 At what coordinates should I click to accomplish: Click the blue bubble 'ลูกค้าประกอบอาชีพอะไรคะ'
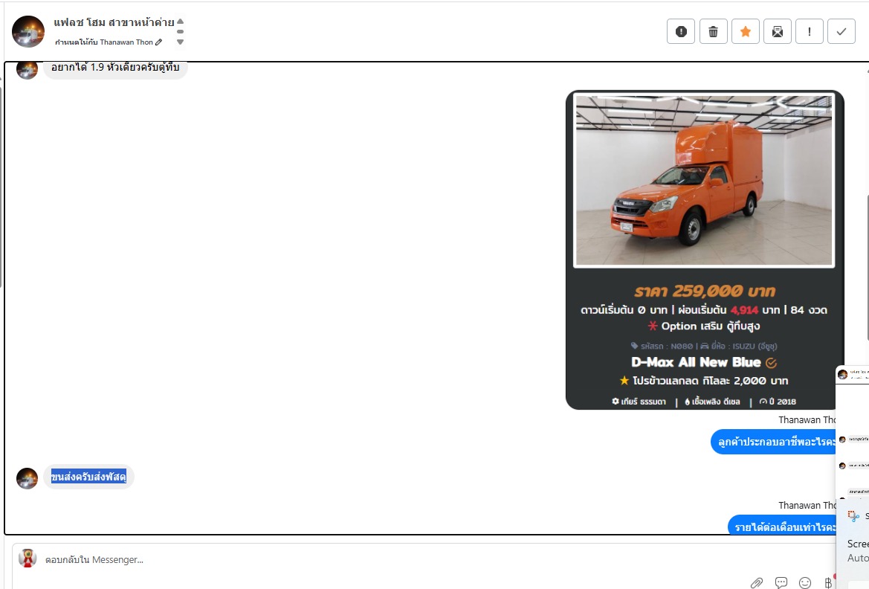(773, 442)
